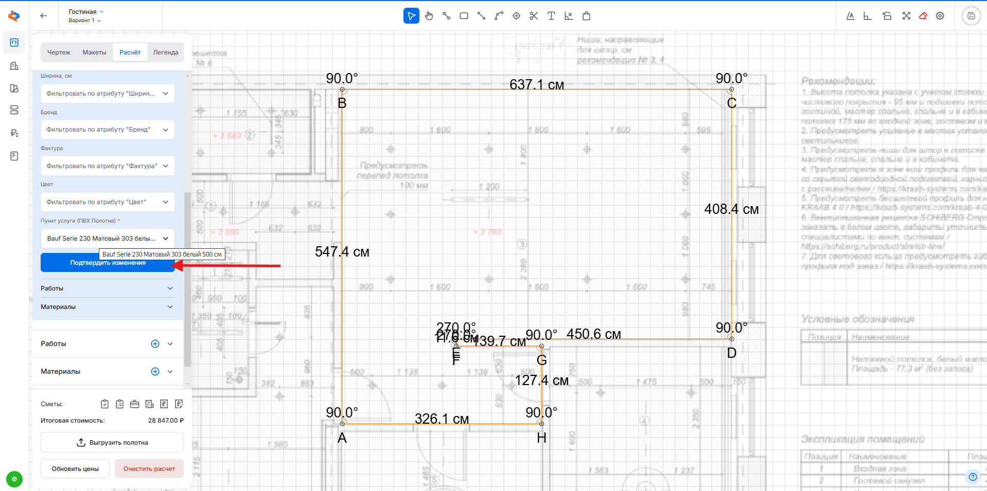Image resolution: width=987 pixels, height=491 pixels.
Task: Switch to the Легенда tab
Action: coord(165,52)
